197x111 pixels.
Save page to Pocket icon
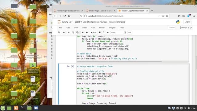coord(163,16)
